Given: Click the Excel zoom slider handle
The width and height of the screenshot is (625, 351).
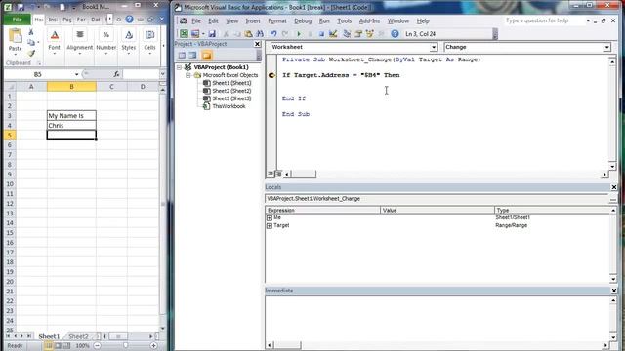Looking at the screenshot, I should coord(126,346).
